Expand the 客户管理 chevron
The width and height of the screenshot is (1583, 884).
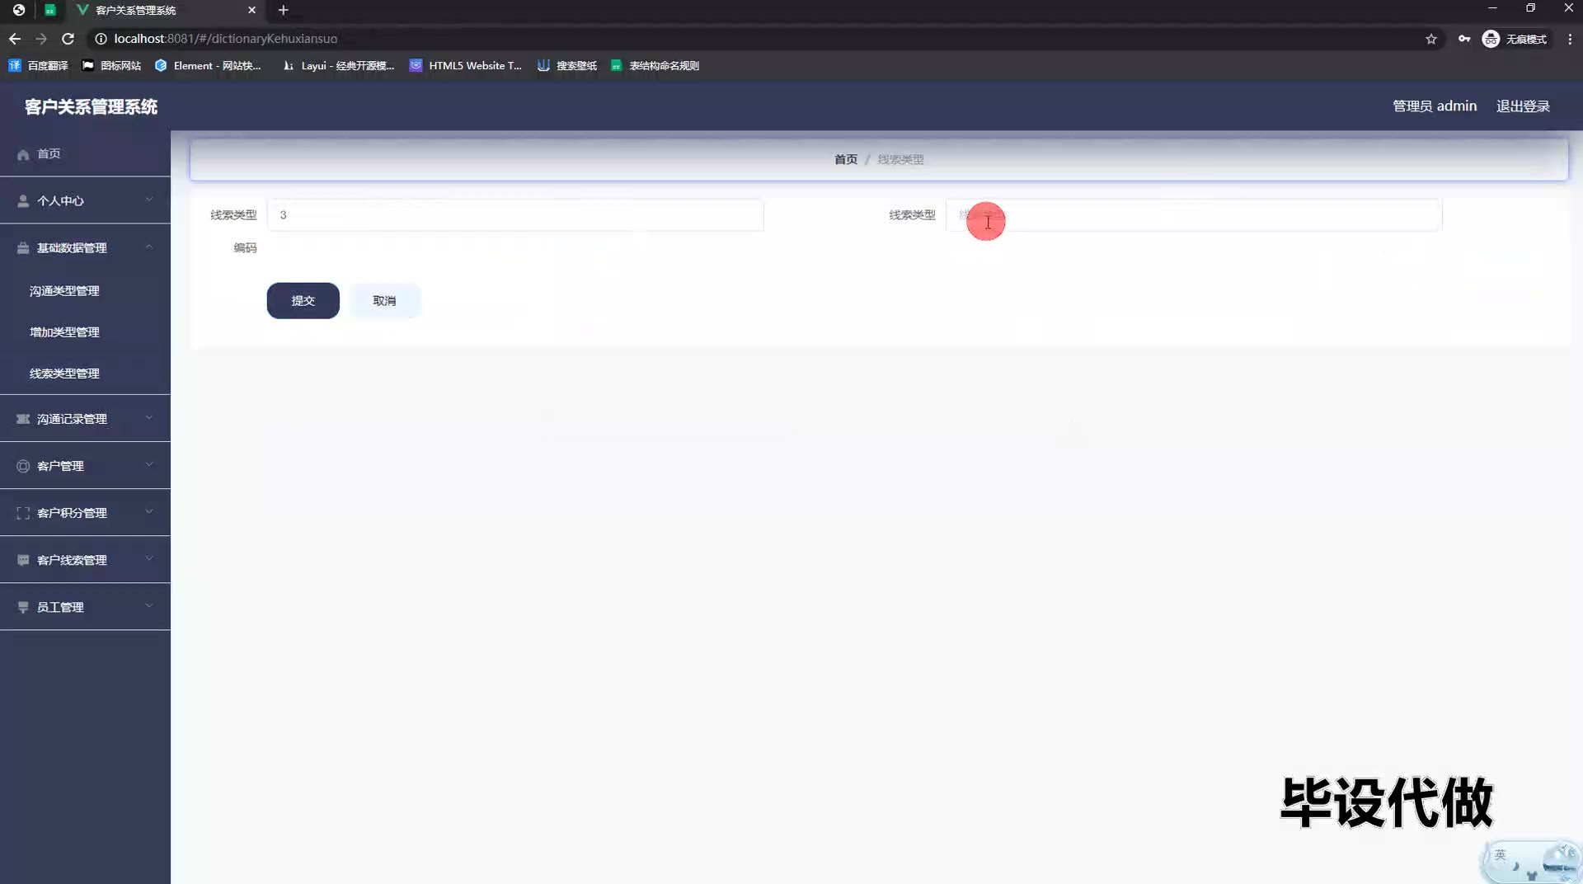tap(149, 465)
